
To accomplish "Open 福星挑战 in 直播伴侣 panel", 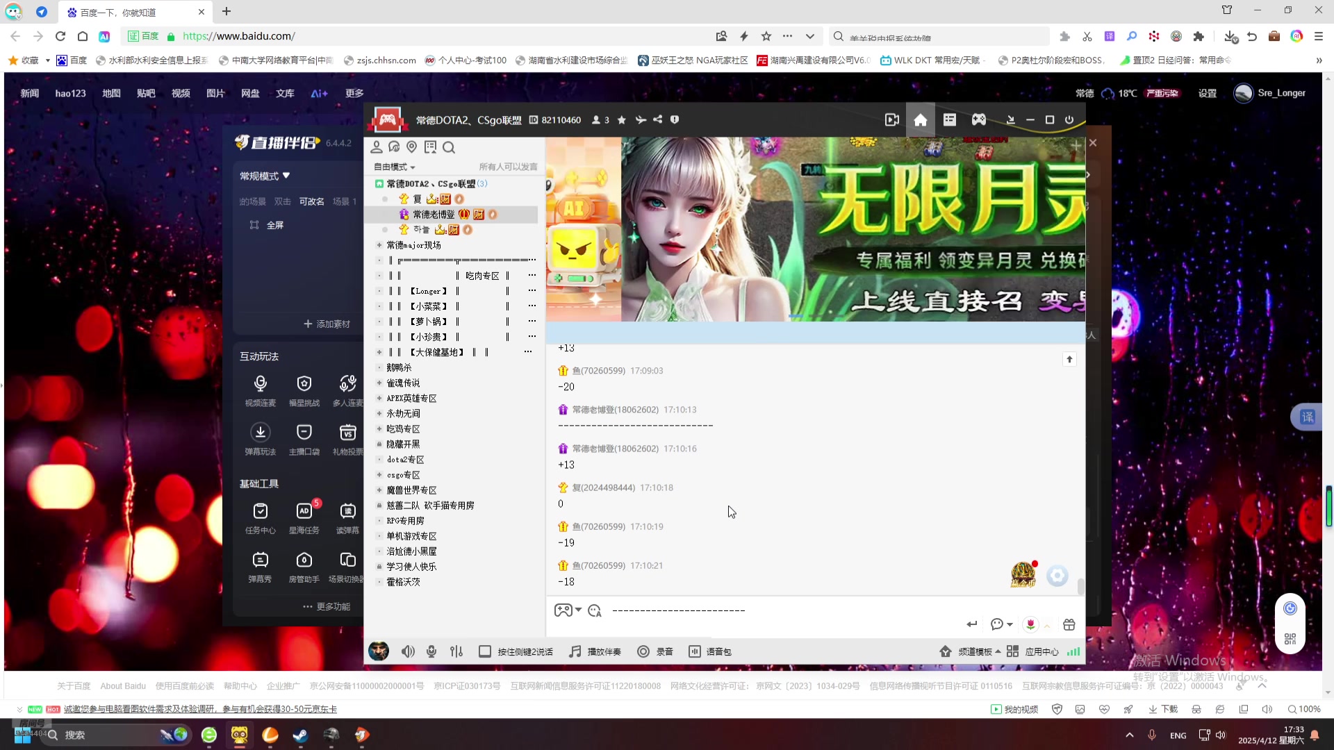I will (304, 391).
